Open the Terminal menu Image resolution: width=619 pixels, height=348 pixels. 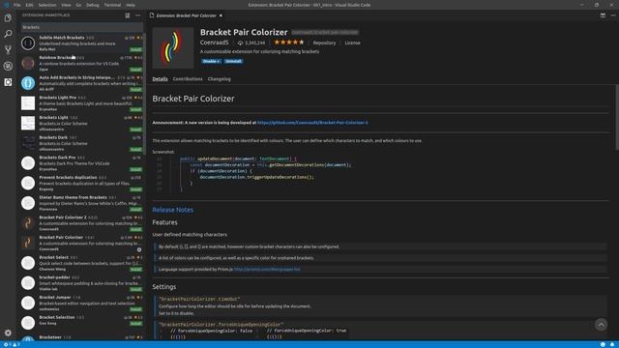point(112,5)
